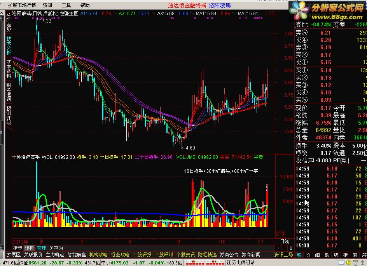This screenshot has width=367, height=266.
Task: Click the red square window icon in chart header
Action: (272, 14)
